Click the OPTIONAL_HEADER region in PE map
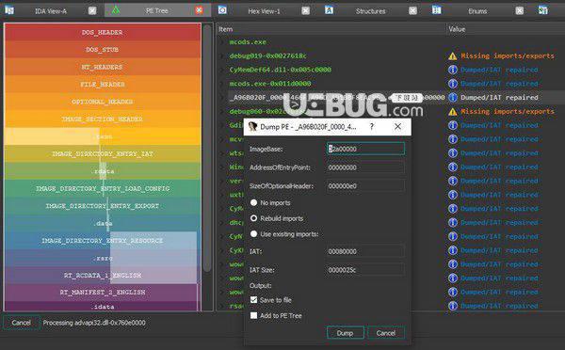The image size is (565, 350). (x=103, y=102)
